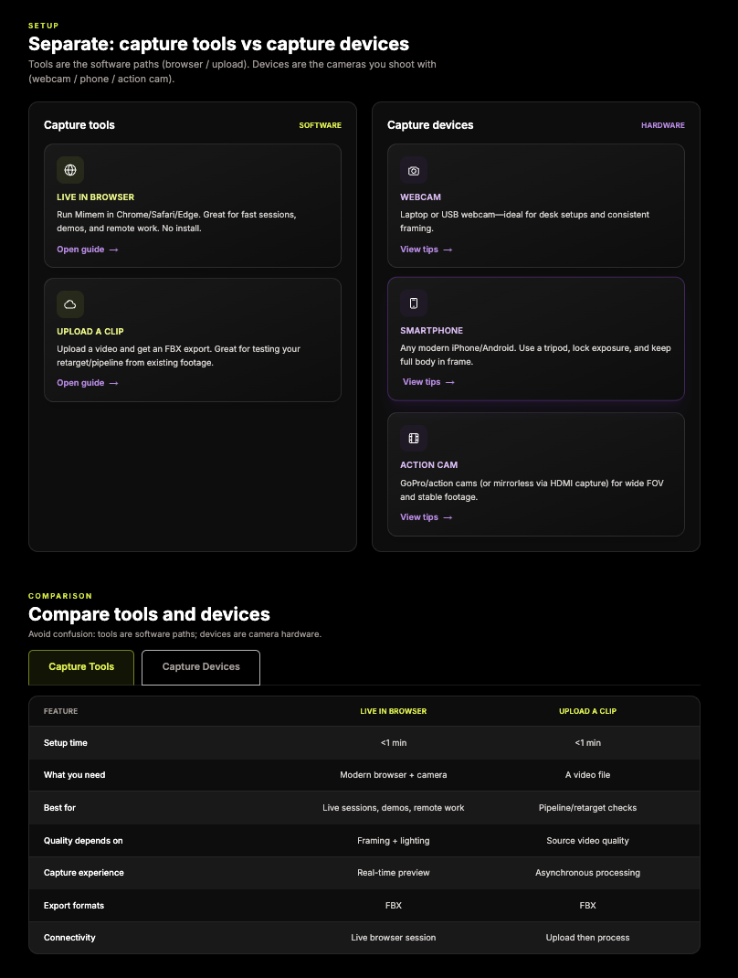
Task: Click the Asynchronous processing cell
Action: tap(588, 873)
